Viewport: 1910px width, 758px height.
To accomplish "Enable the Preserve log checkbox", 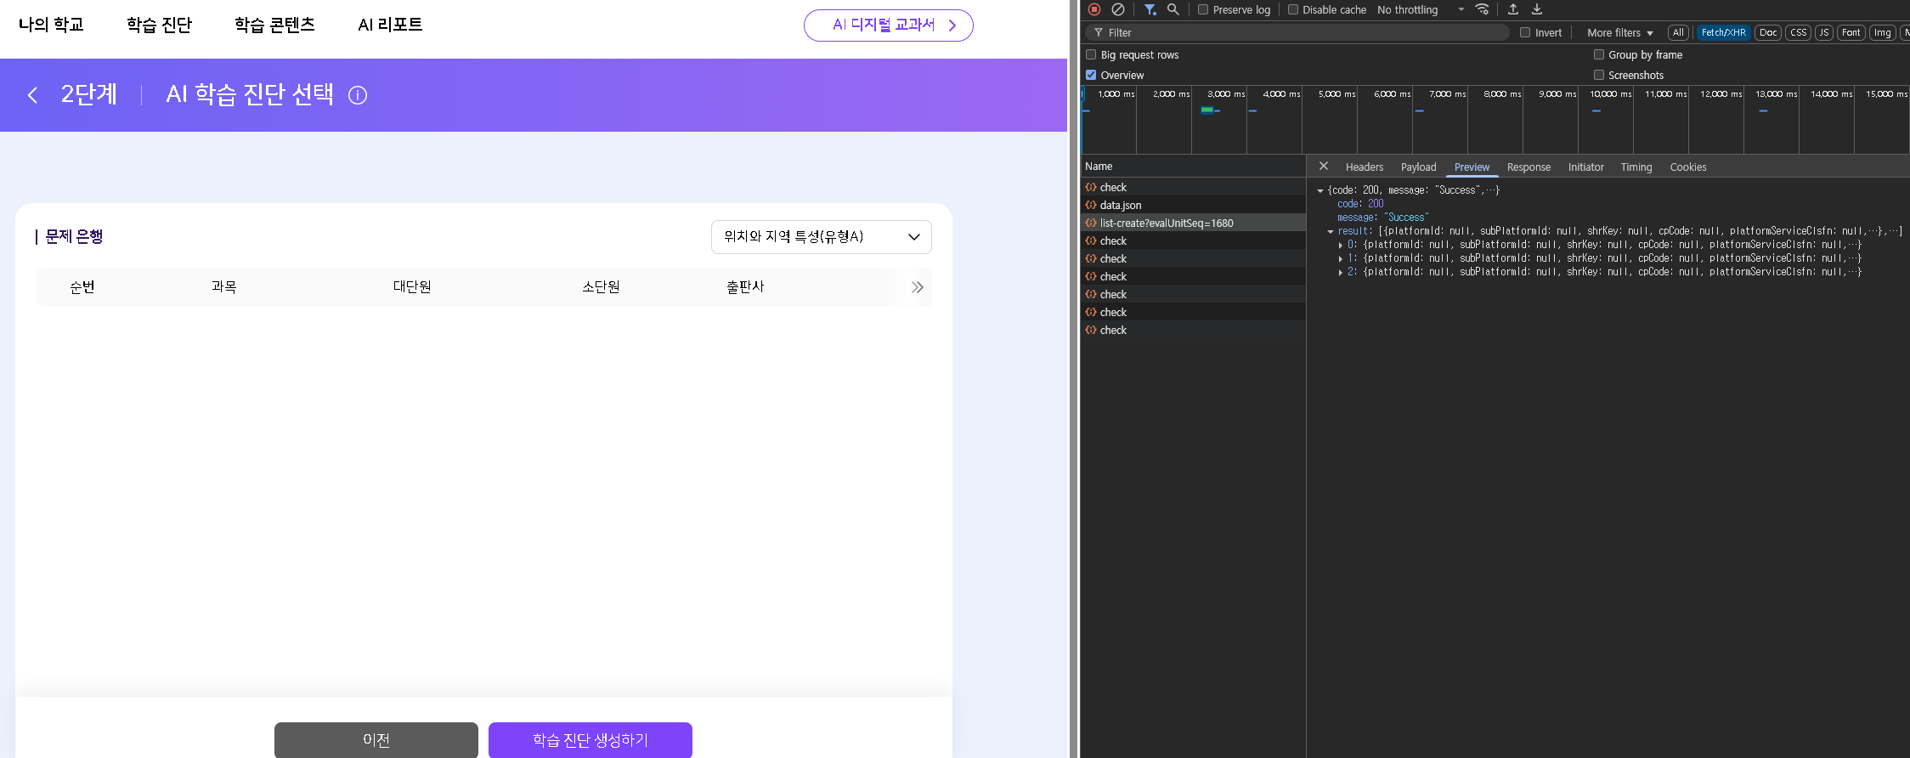I will click(1203, 10).
